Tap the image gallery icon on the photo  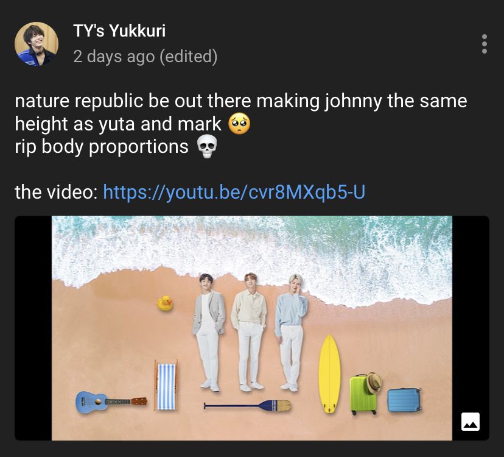(471, 422)
